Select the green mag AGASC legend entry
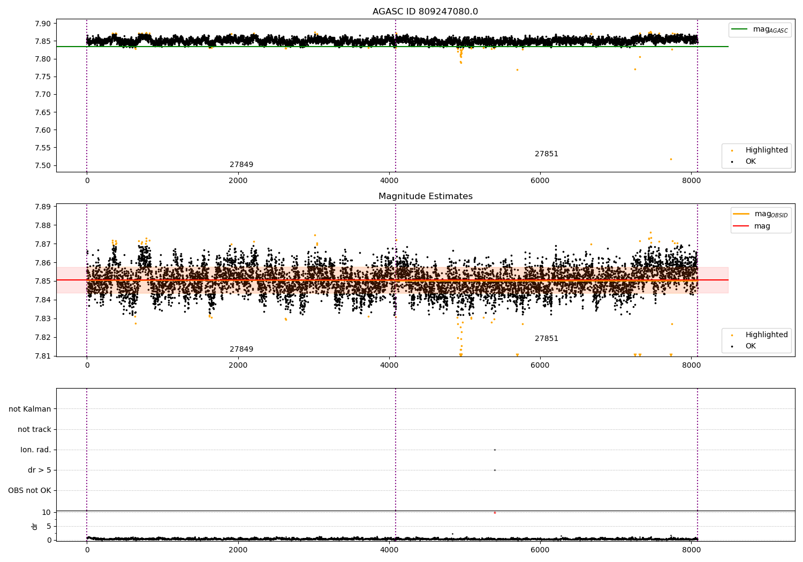The width and height of the screenshot is (803, 562). coord(760,29)
